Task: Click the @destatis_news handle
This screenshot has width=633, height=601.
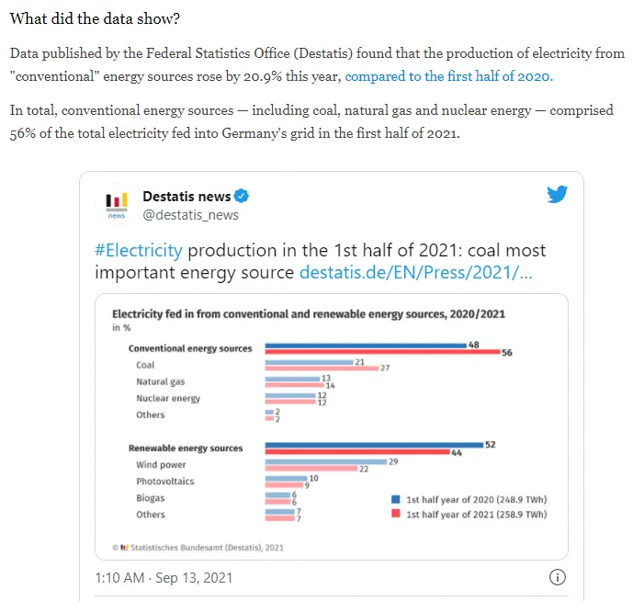Action: point(190,215)
